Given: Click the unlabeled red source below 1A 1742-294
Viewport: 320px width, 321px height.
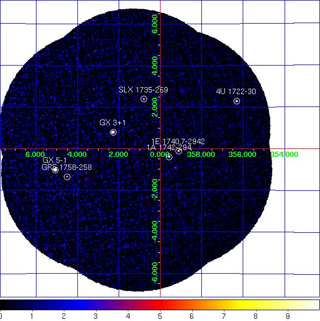Looking at the screenshot, I should click(175, 168).
